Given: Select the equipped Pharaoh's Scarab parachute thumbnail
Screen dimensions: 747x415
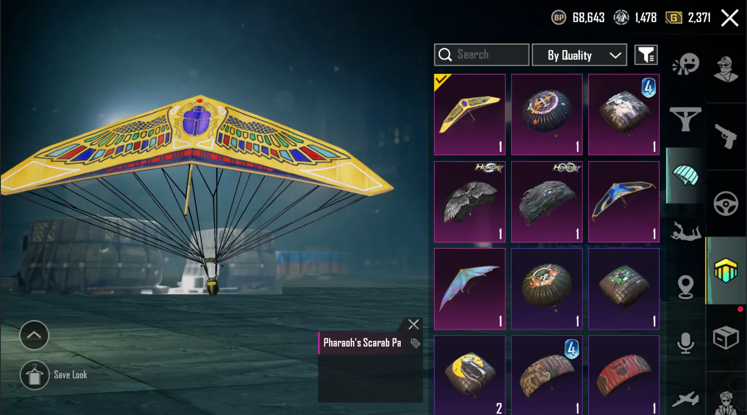Looking at the screenshot, I should pyautogui.click(x=470, y=114).
